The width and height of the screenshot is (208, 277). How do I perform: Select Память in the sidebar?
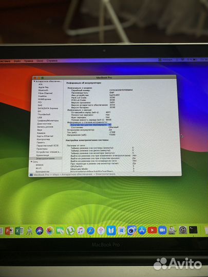coord(41,143)
